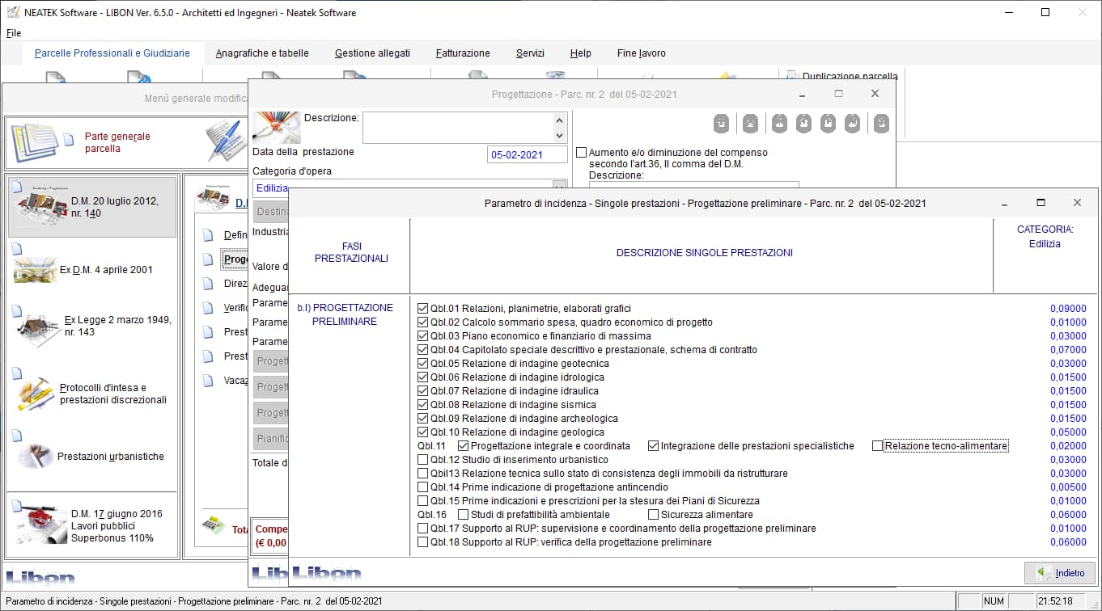This screenshot has width=1102, height=611.
Task: Click the 0,07000 value for Qbl.04
Action: 1068,350
